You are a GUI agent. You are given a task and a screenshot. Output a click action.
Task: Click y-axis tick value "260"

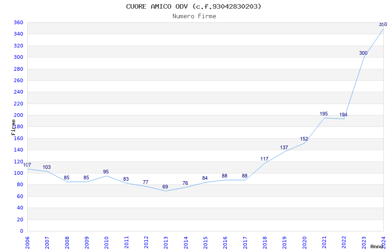click(19, 81)
